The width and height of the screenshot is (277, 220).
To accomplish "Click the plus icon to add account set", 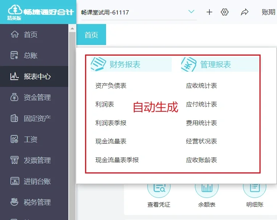I will click(x=209, y=12).
